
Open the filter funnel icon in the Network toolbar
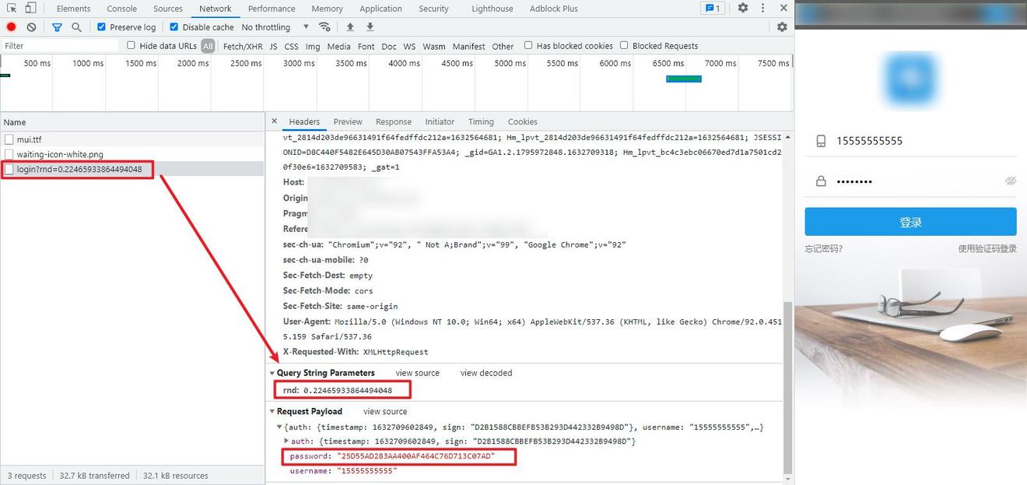(57, 26)
